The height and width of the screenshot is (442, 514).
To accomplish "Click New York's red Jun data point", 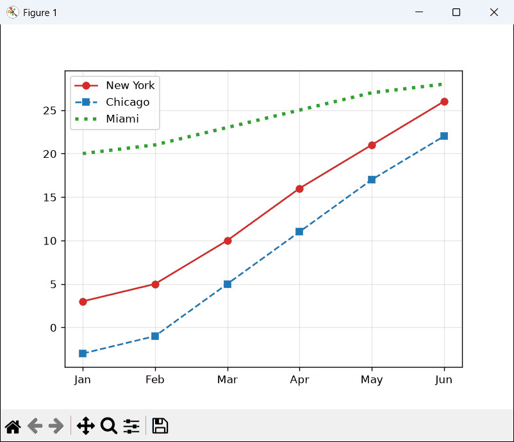I will [x=444, y=102].
